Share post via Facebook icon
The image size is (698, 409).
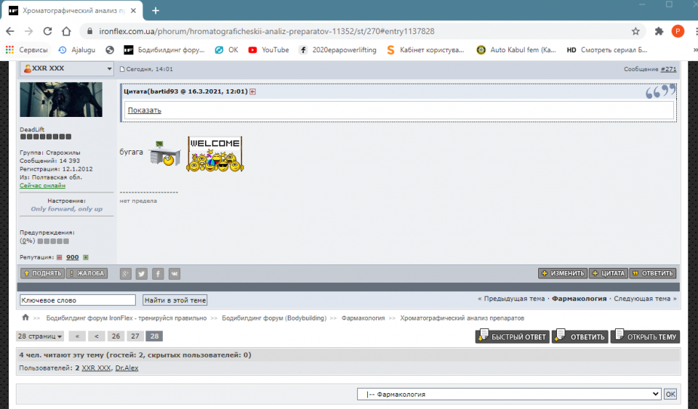pyautogui.click(x=158, y=274)
